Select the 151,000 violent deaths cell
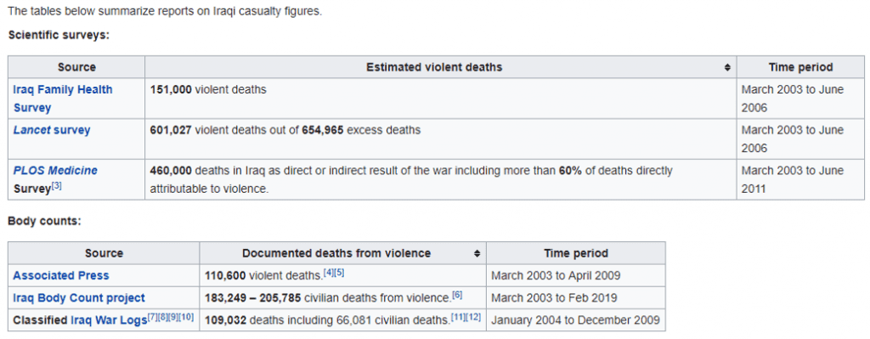This screenshot has width=870, height=339. tap(441, 99)
